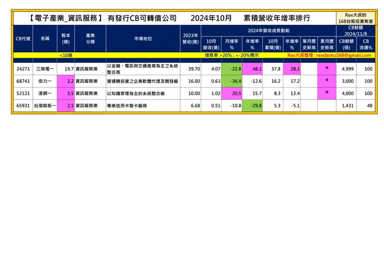Select CB balance 3,000
The width and height of the screenshot is (384, 271).
[x=348, y=81]
